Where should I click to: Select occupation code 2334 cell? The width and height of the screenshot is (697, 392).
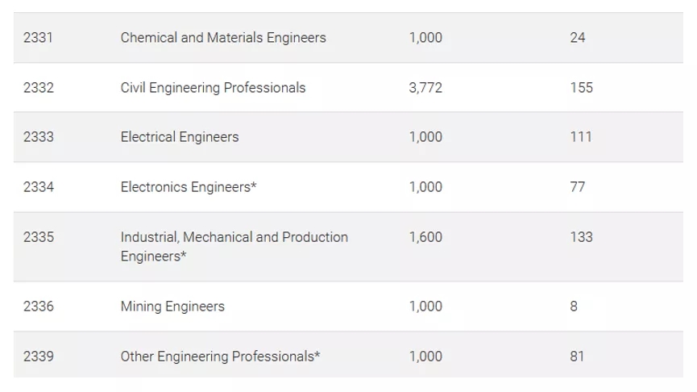tap(38, 187)
